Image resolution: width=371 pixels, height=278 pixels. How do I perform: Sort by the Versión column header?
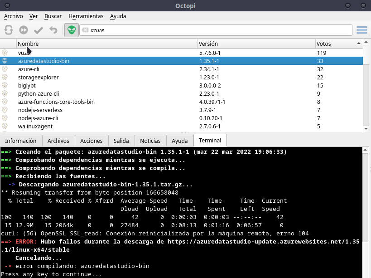[256, 44]
